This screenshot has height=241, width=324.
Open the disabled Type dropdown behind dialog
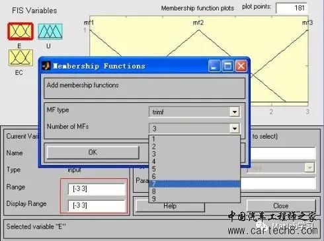pos(309,168)
